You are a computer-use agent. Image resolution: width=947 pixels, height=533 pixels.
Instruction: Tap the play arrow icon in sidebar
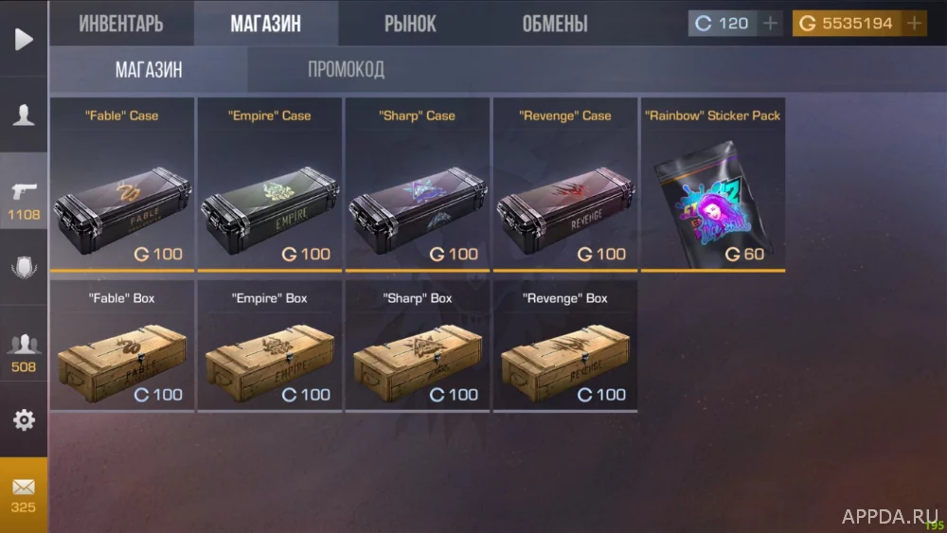tap(24, 39)
